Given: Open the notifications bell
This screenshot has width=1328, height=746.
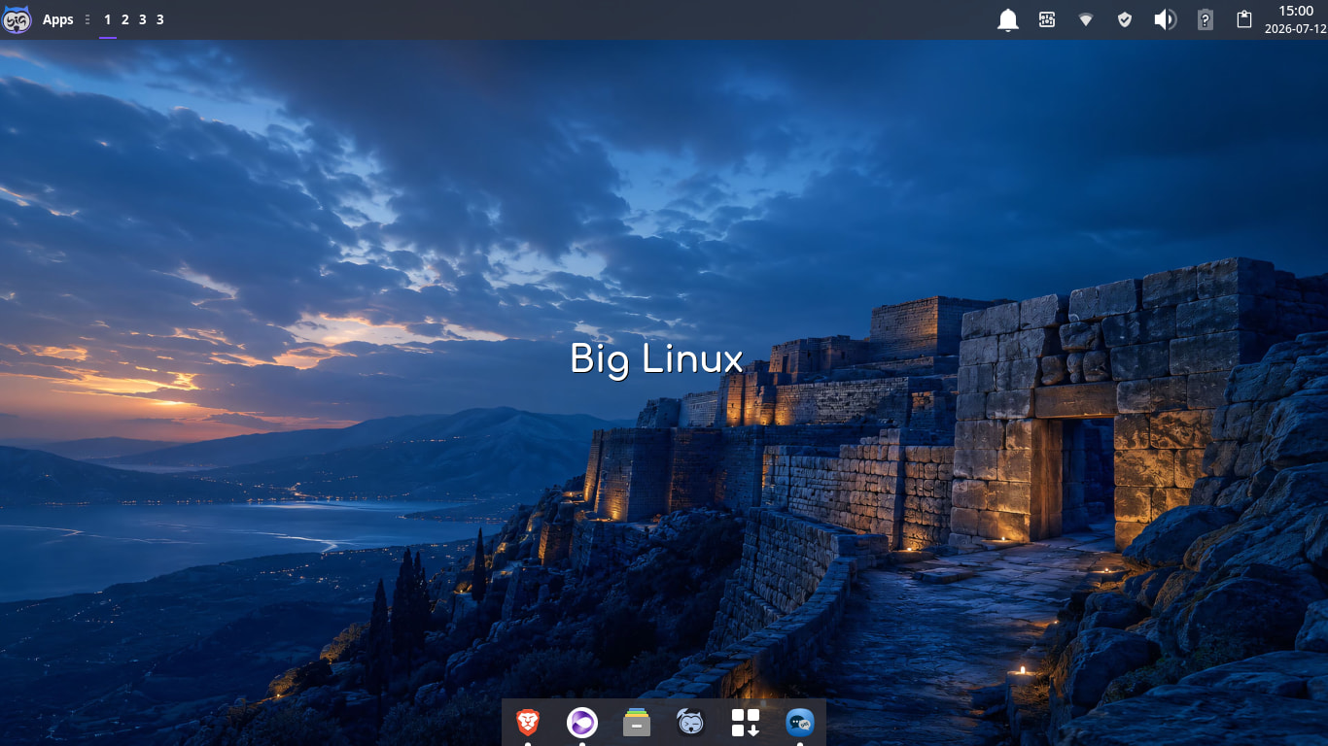Looking at the screenshot, I should 1008,19.
